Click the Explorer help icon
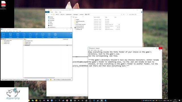The height and width of the screenshot is (102, 182). (142, 12)
